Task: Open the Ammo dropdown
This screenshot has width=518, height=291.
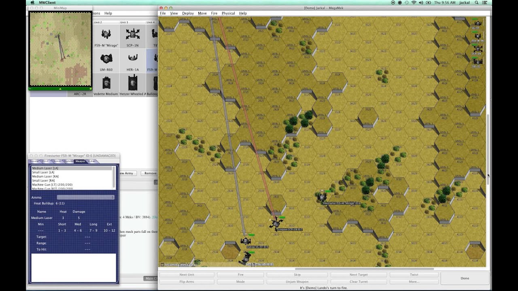Action: pyautogui.click(x=85, y=197)
